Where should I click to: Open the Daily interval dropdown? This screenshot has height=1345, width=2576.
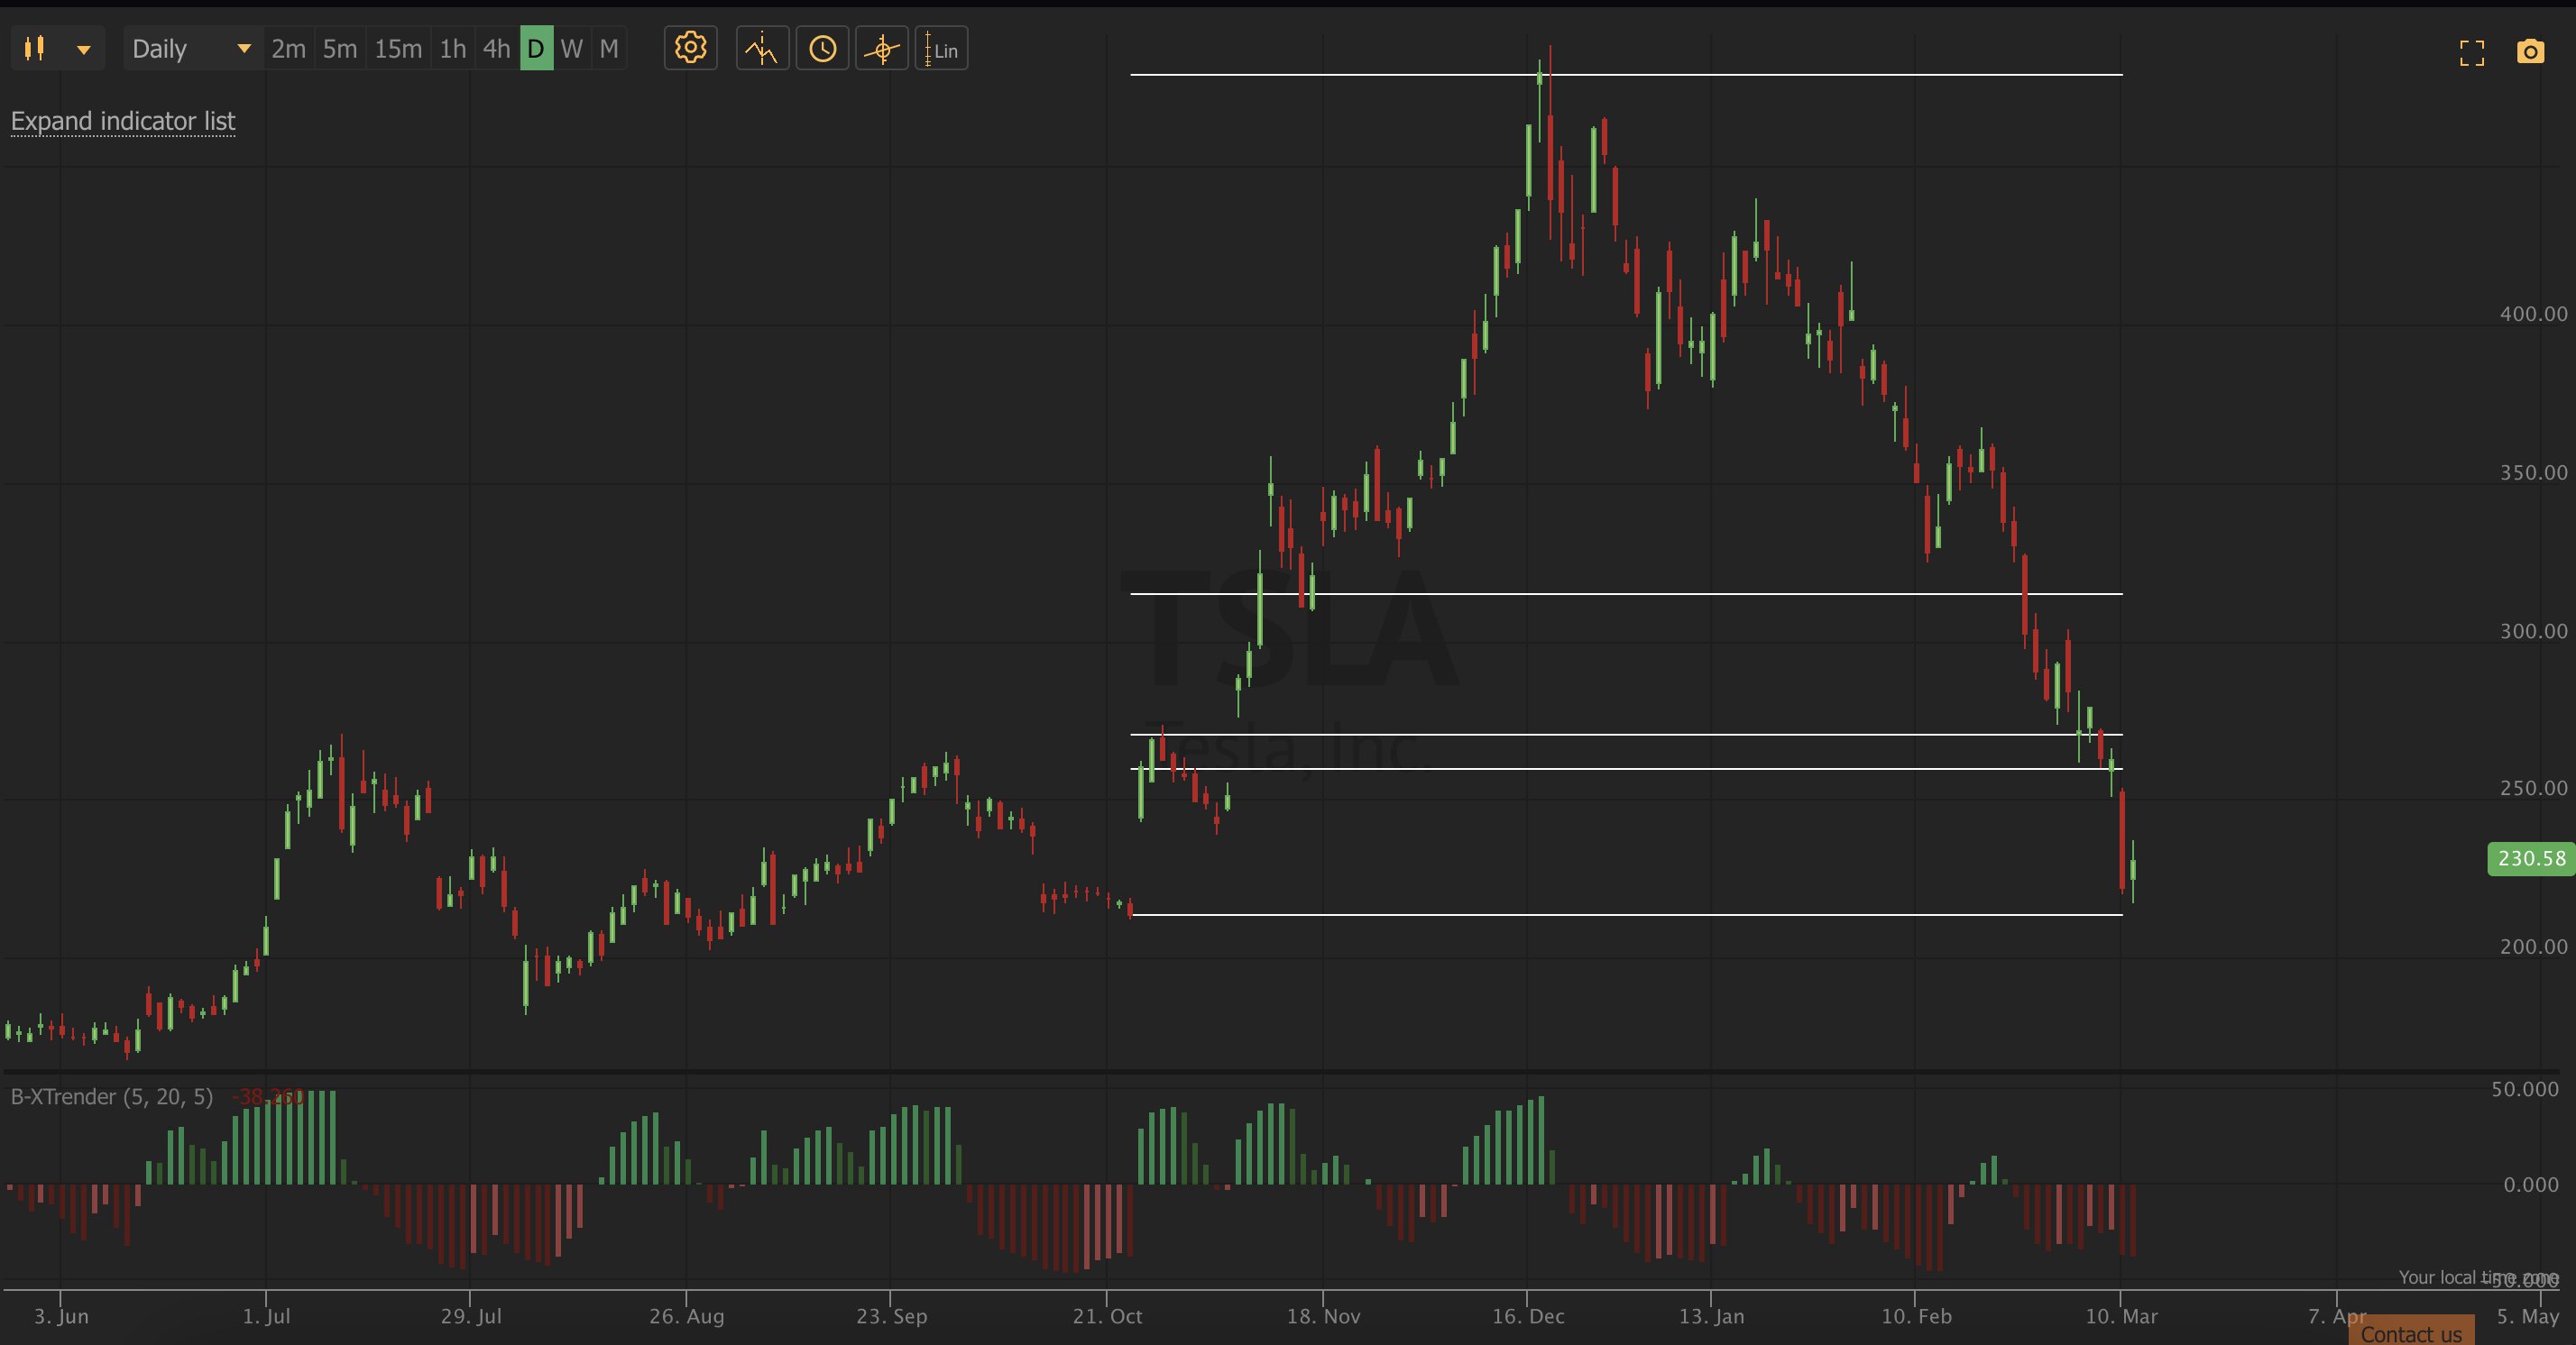(192, 49)
